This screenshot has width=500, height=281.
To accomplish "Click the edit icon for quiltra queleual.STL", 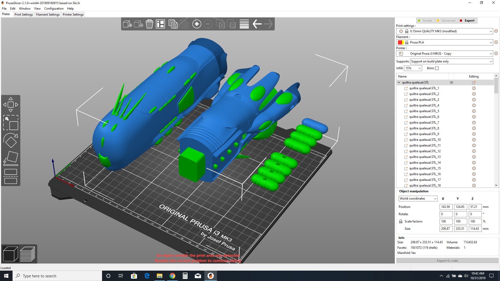I will 474,82.
